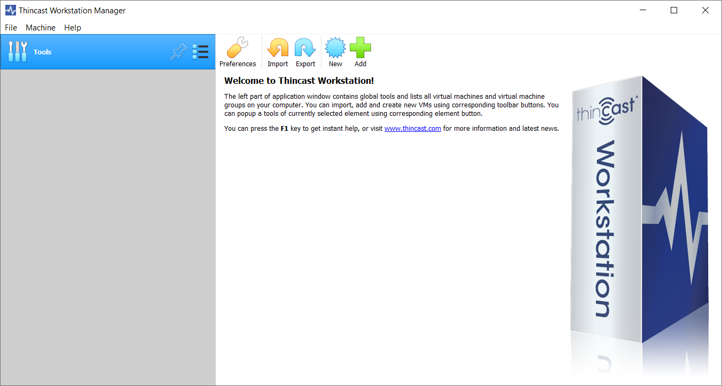The image size is (722, 386).
Task: Open the Tools list menu icon
Action: pyautogui.click(x=200, y=52)
